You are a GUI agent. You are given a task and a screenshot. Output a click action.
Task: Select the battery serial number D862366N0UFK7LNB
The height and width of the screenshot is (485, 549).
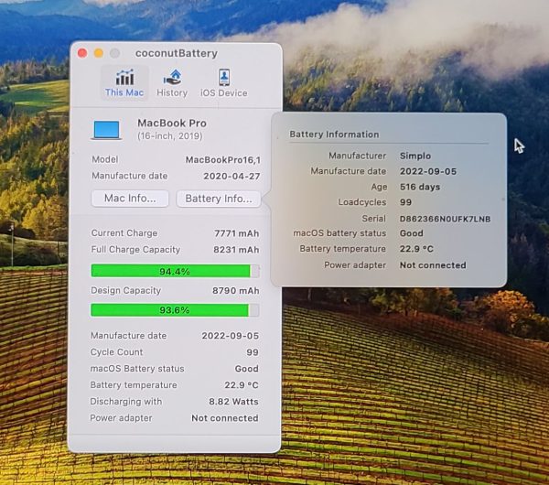click(x=445, y=219)
